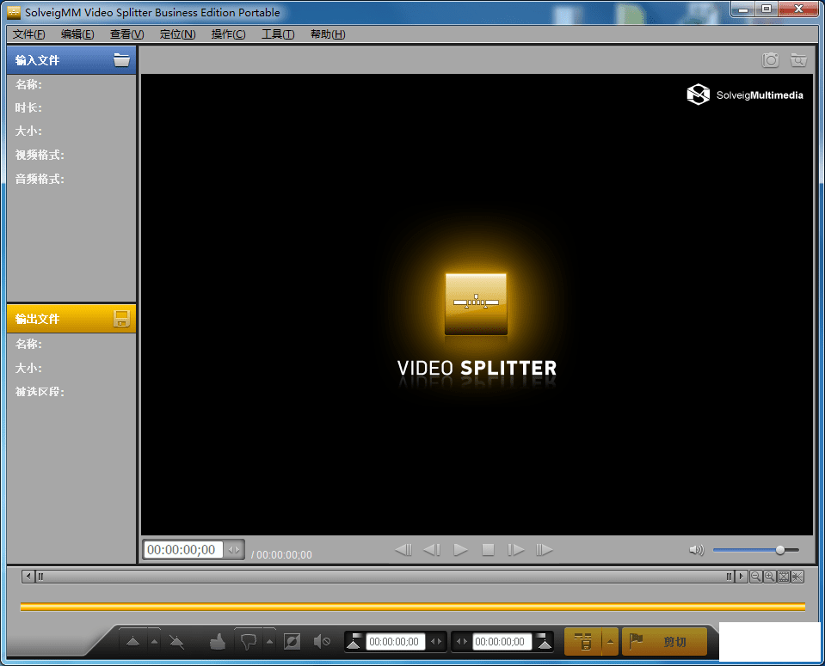The image size is (825, 666).
Task: Open the 文件(F) menu
Action: (29, 34)
